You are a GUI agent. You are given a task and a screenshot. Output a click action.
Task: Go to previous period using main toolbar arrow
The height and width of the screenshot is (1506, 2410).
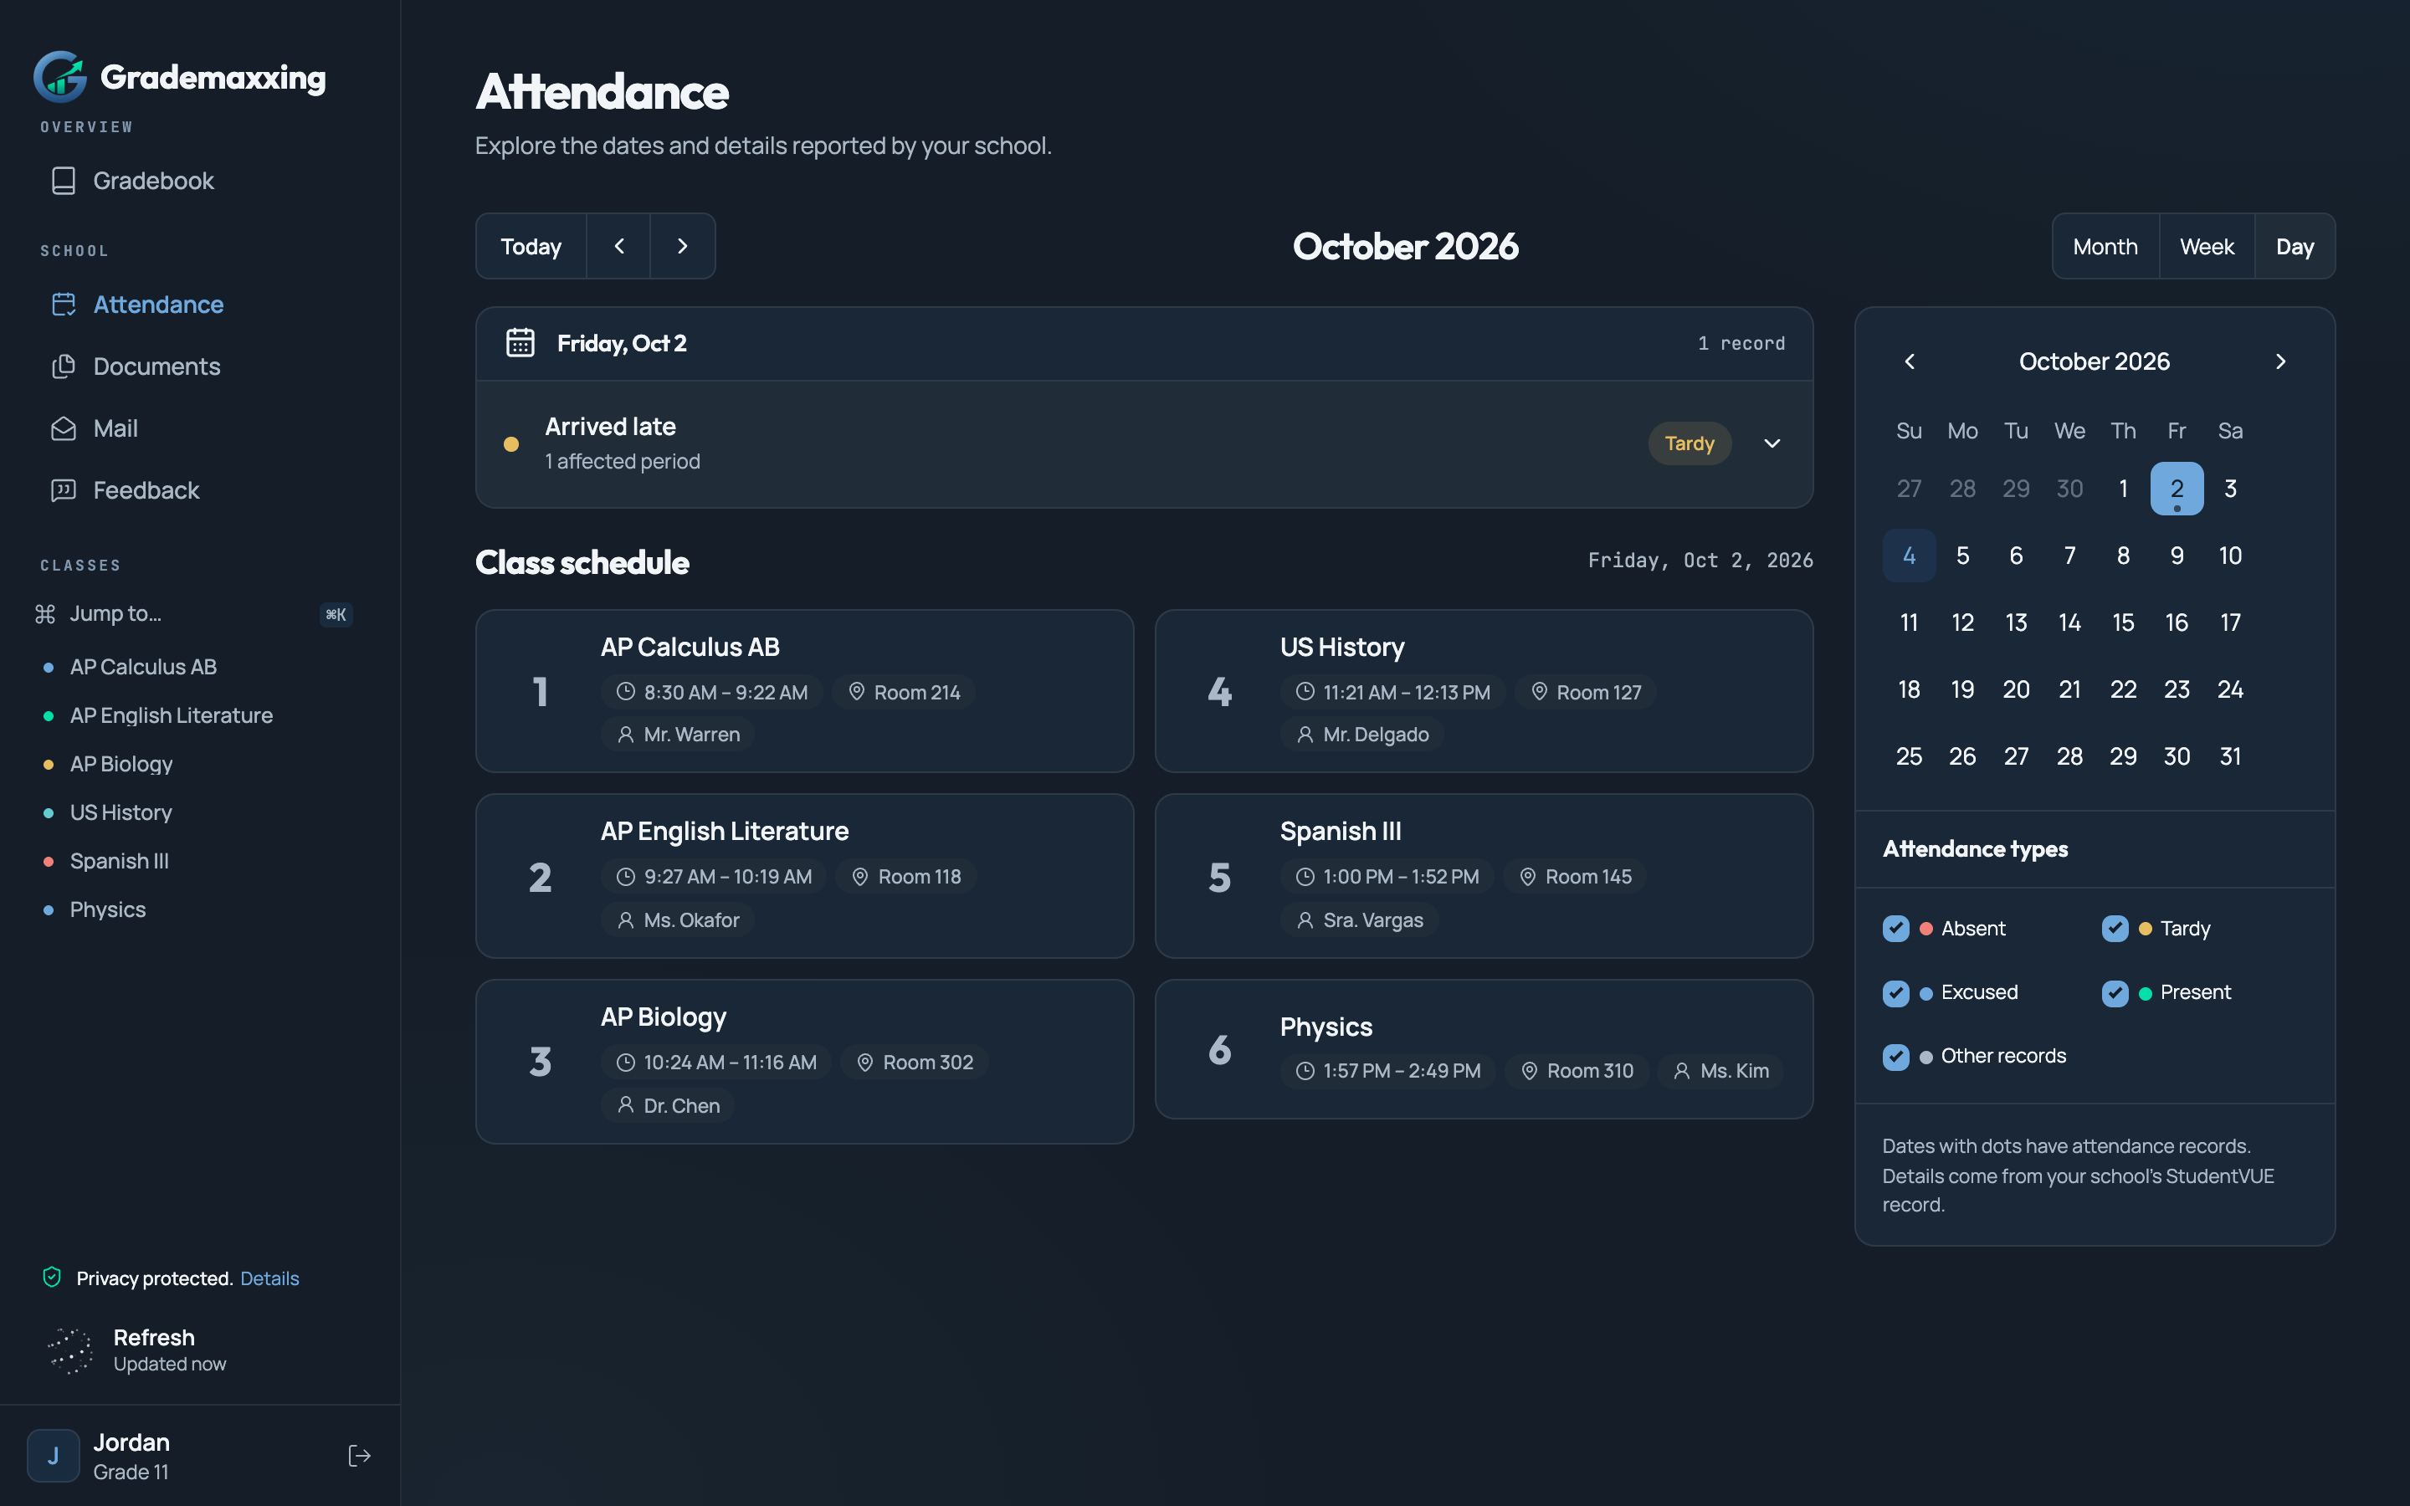tap(618, 246)
